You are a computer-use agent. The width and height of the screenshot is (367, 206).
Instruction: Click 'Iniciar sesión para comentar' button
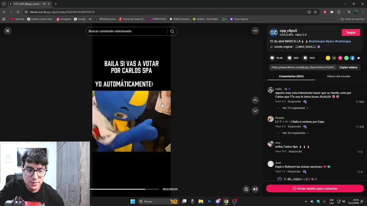tap(315, 189)
